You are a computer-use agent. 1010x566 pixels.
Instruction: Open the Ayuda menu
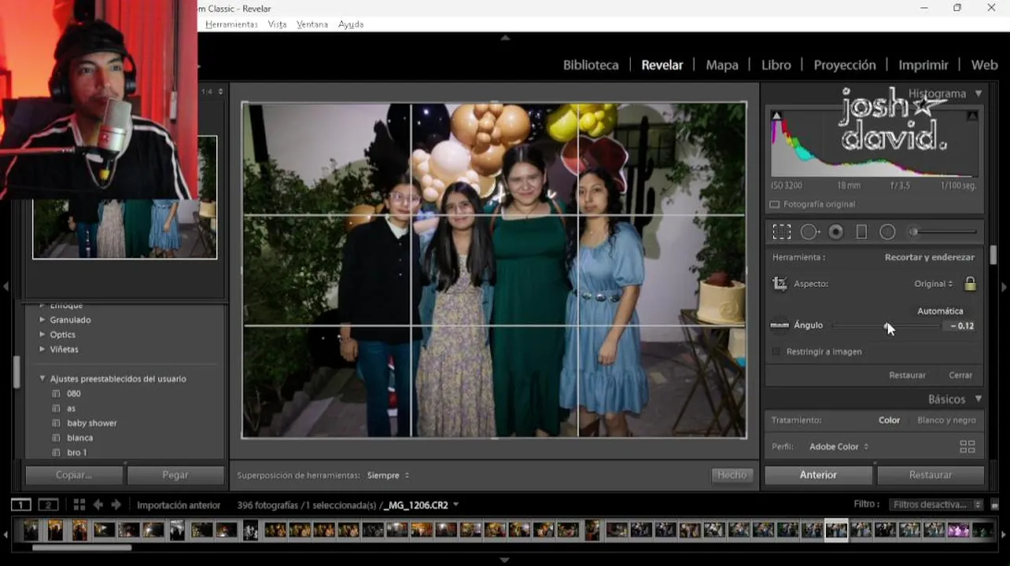351,24
